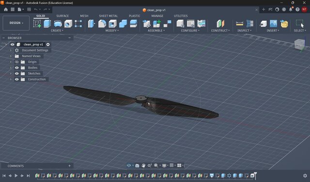Switch to the MESH tab
The height and width of the screenshot is (182, 310).
[x=84, y=16]
